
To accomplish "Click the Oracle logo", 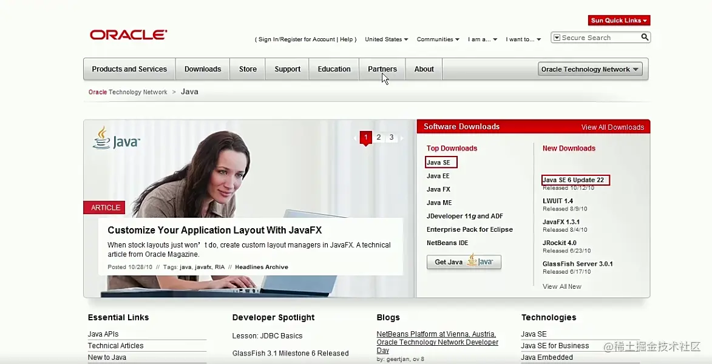I will pyautogui.click(x=129, y=35).
